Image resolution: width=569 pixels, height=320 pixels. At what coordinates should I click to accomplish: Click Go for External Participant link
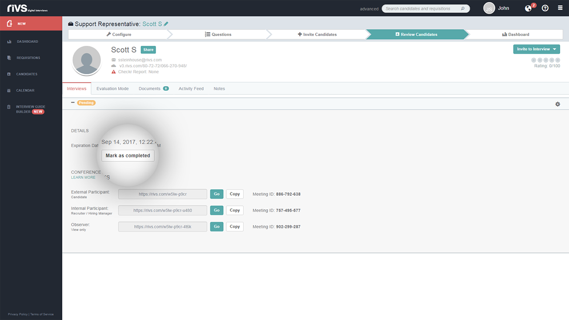point(216,194)
